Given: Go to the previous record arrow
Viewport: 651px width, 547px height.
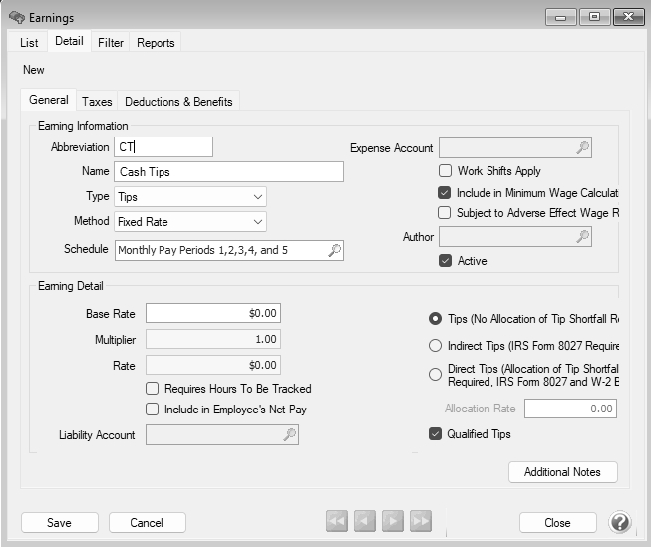Looking at the screenshot, I should pyautogui.click(x=365, y=522).
